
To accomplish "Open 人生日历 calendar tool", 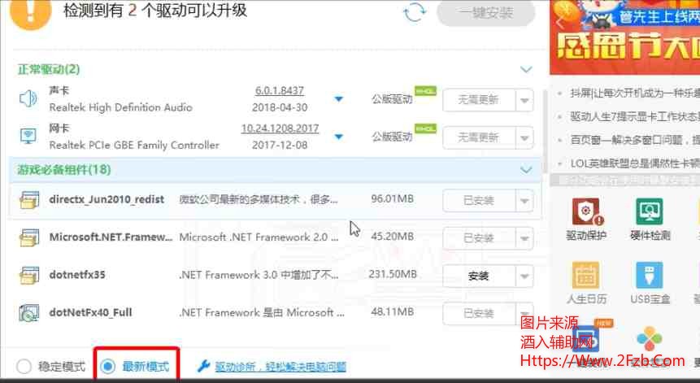I will [x=586, y=282].
